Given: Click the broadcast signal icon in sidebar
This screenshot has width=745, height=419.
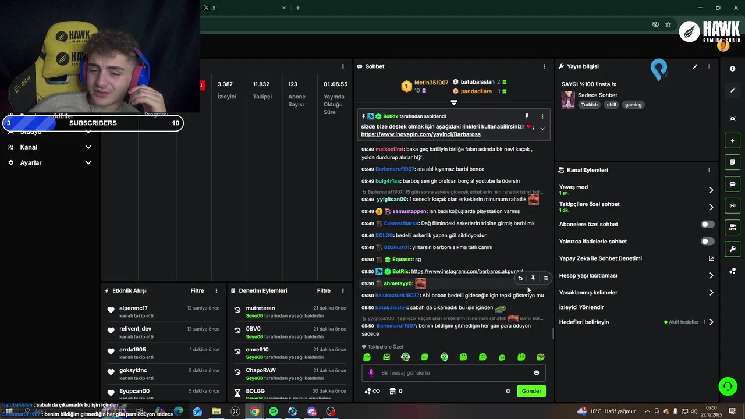Looking at the screenshot, I should (x=732, y=205).
